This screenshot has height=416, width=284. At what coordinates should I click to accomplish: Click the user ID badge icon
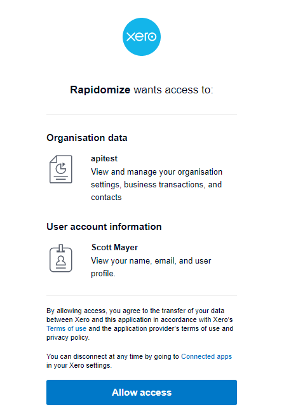61,258
